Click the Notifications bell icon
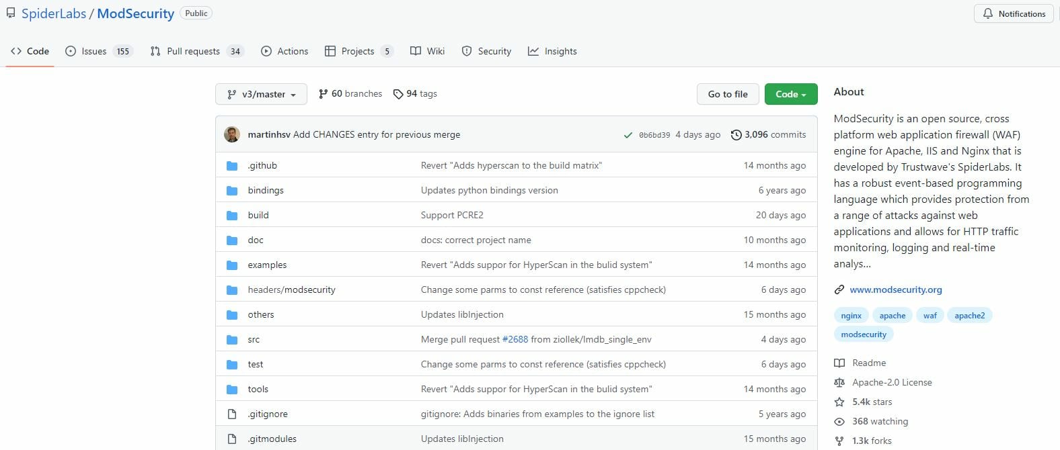 pyautogui.click(x=987, y=13)
